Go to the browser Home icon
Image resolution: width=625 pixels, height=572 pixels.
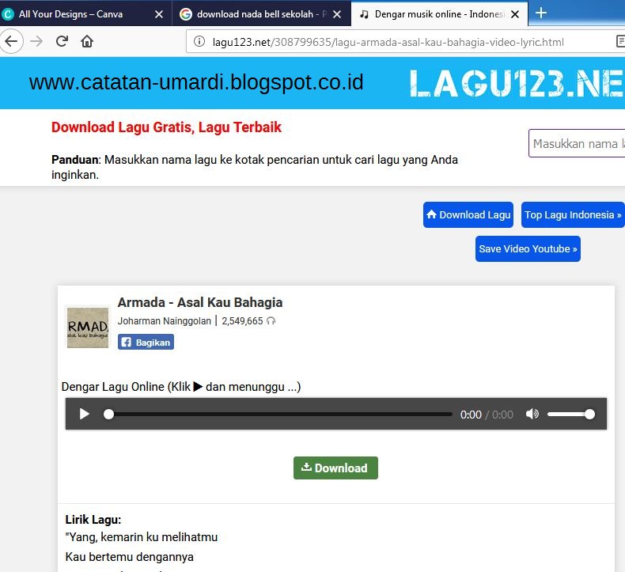point(87,41)
